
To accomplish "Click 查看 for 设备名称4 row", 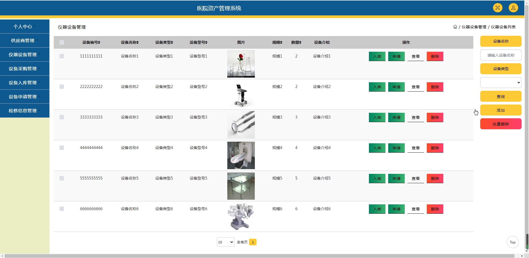I will [x=415, y=148].
